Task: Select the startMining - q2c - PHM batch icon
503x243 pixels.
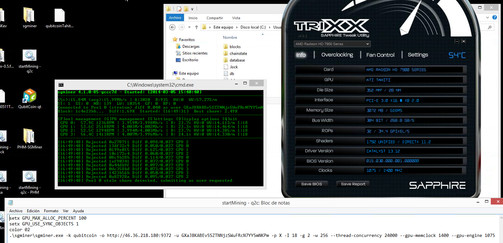Action: pos(30,177)
